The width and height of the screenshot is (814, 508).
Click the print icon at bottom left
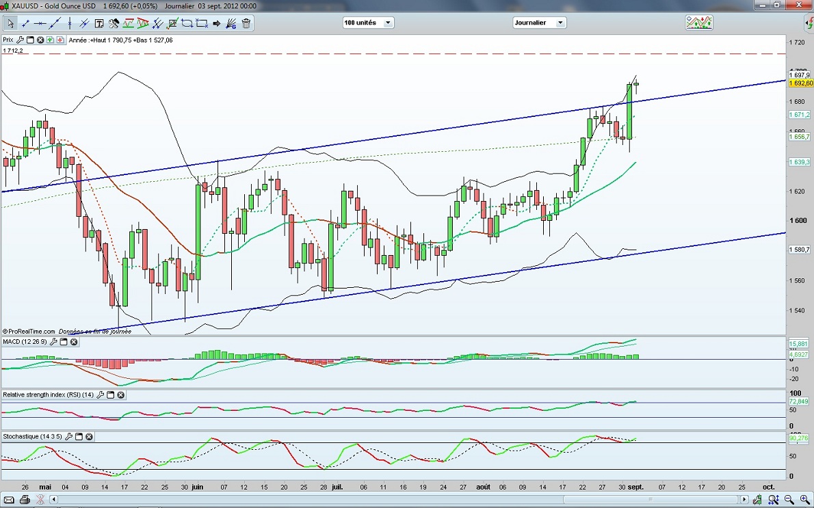point(25,500)
